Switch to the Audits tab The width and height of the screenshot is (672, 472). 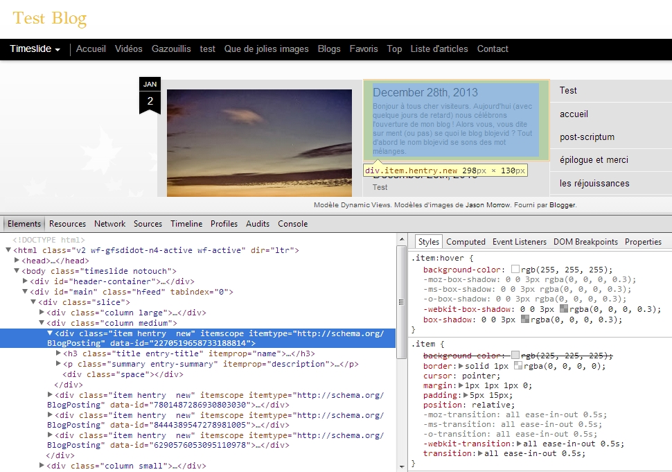point(258,224)
